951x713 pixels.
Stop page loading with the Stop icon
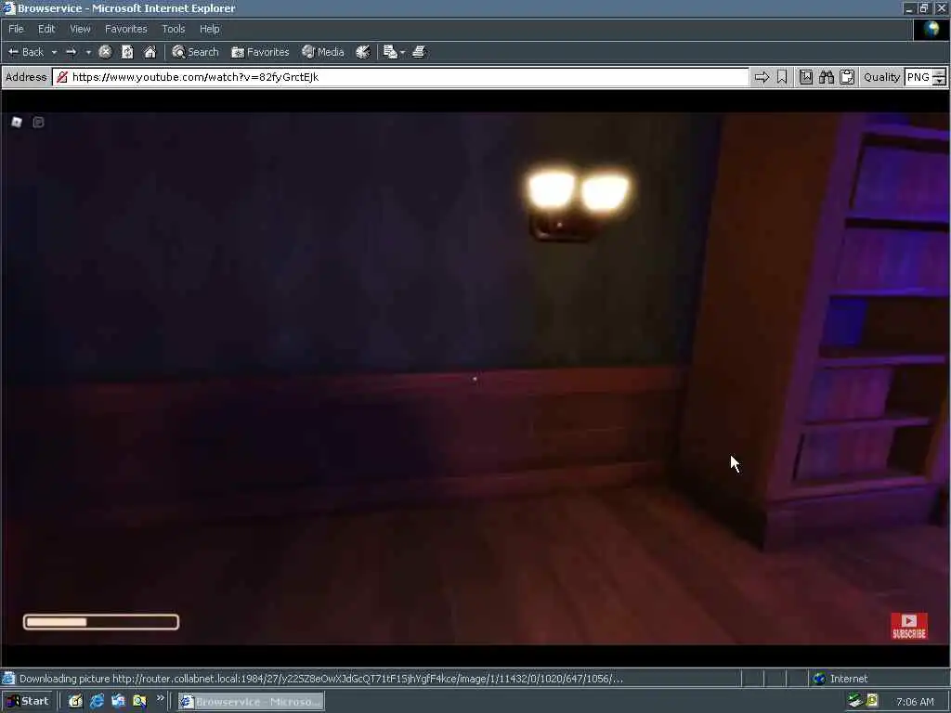(105, 52)
